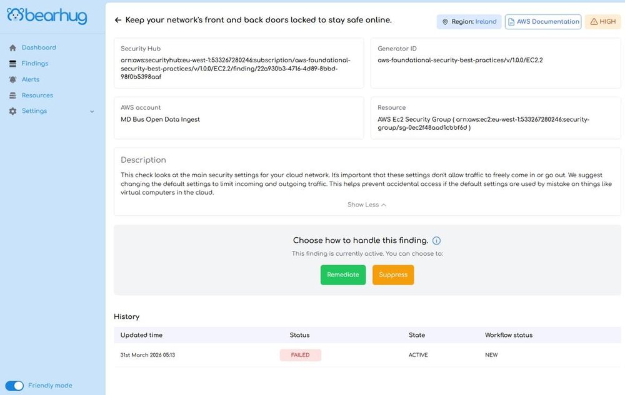Open Resources in the sidebar

tap(37, 95)
